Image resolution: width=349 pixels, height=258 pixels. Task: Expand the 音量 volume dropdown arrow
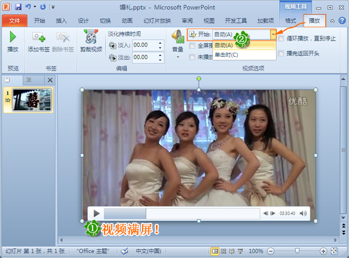(178, 57)
